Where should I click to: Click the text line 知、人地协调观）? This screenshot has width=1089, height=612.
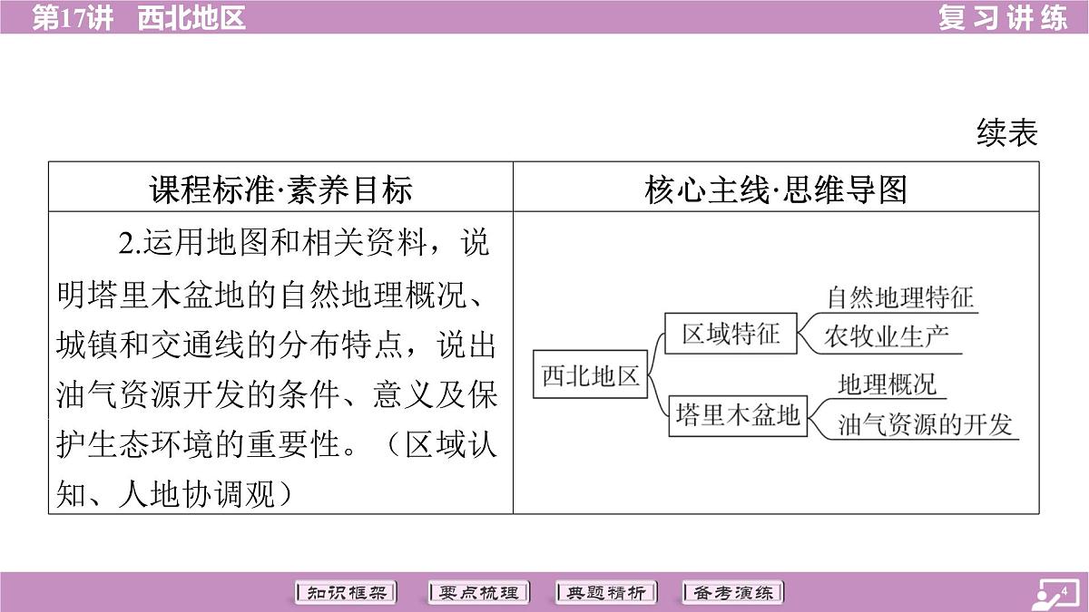174,492
